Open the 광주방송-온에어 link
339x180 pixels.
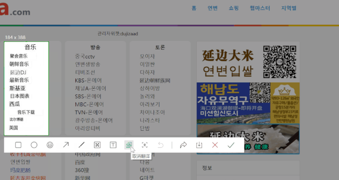click(x=94, y=120)
